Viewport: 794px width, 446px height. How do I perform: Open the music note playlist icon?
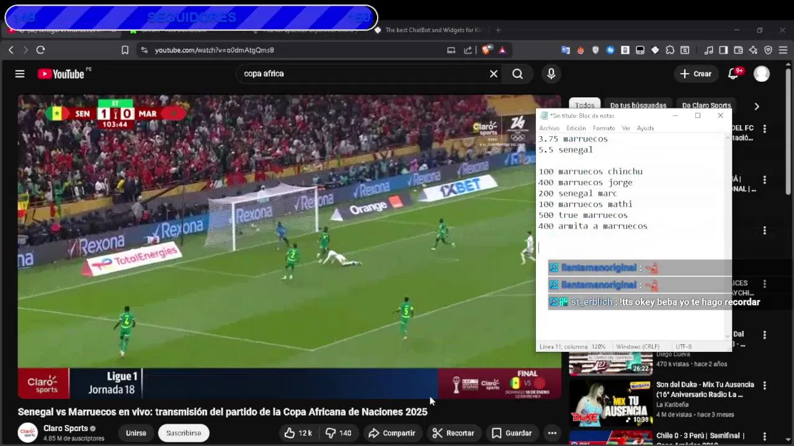pos(708,50)
